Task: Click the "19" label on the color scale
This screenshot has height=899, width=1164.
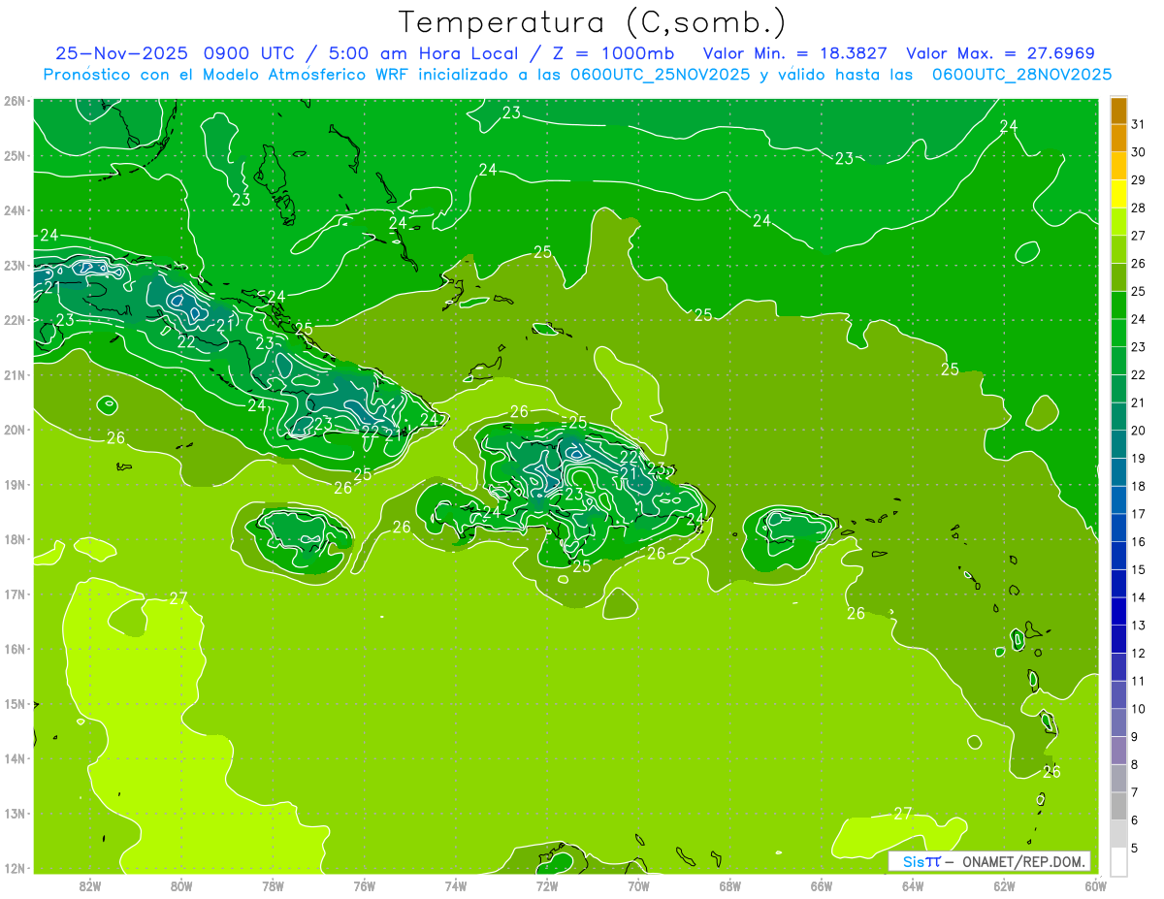Action: coord(1138,458)
